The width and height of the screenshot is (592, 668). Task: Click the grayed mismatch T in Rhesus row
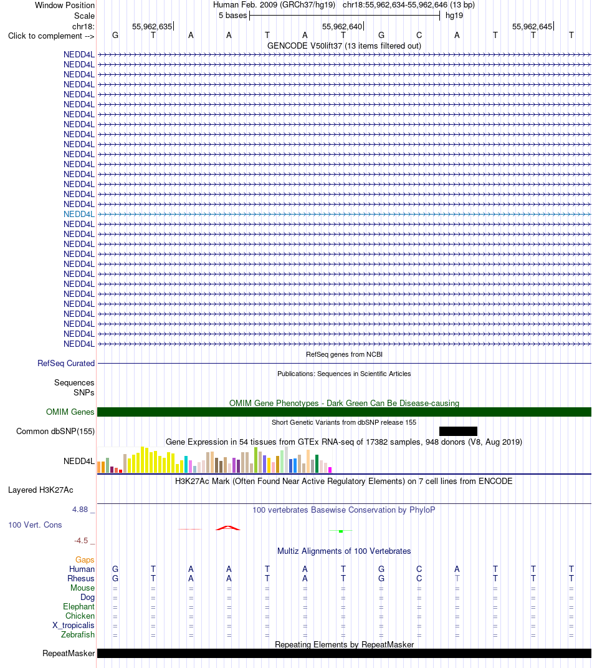point(457,579)
